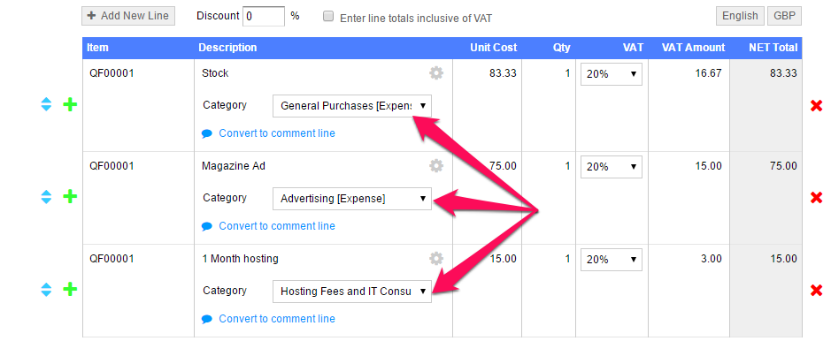Open Hosting Fees and IT category dropdown
The height and width of the screenshot is (341, 831).
(x=352, y=292)
